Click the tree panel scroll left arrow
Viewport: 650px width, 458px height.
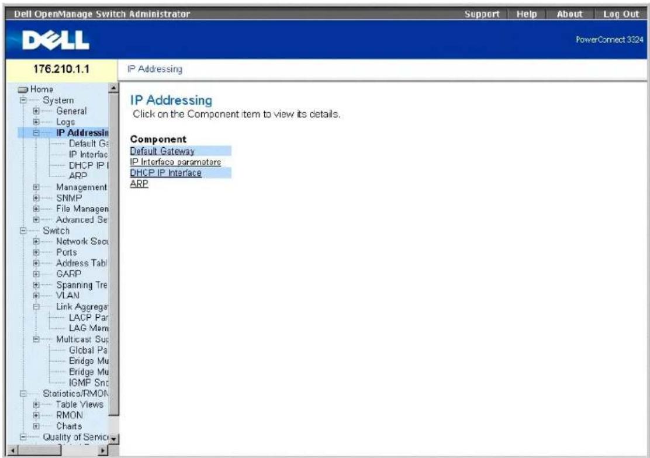point(13,450)
